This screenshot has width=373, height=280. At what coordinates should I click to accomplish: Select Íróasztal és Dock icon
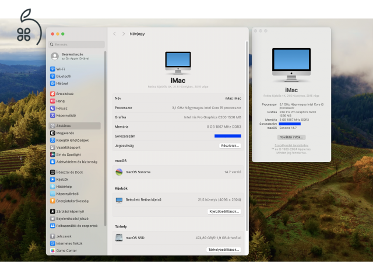point(52,172)
